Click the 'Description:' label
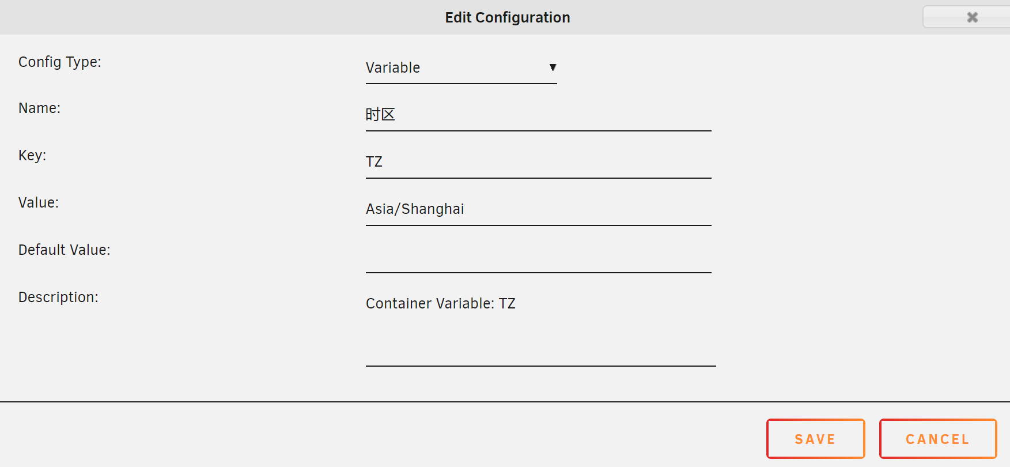This screenshot has height=467, width=1010. pos(58,297)
